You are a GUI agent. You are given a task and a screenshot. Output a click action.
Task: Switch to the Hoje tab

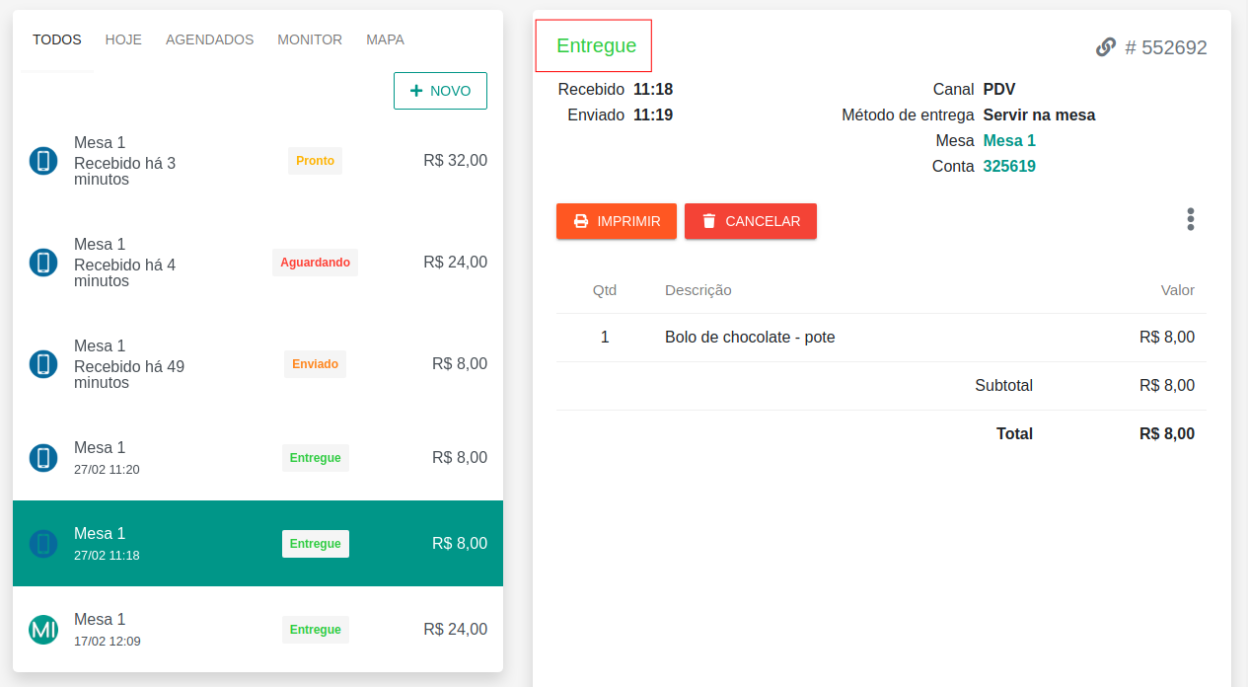point(123,40)
